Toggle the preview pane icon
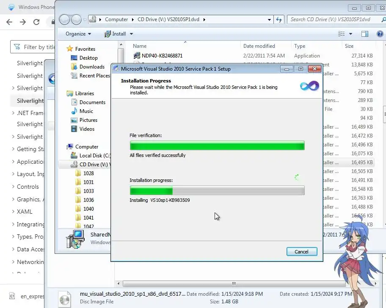This screenshot has width=386, height=308. pyautogui.click(x=364, y=34)
